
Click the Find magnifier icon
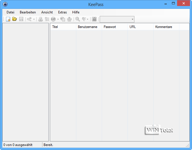click(78, 19)
